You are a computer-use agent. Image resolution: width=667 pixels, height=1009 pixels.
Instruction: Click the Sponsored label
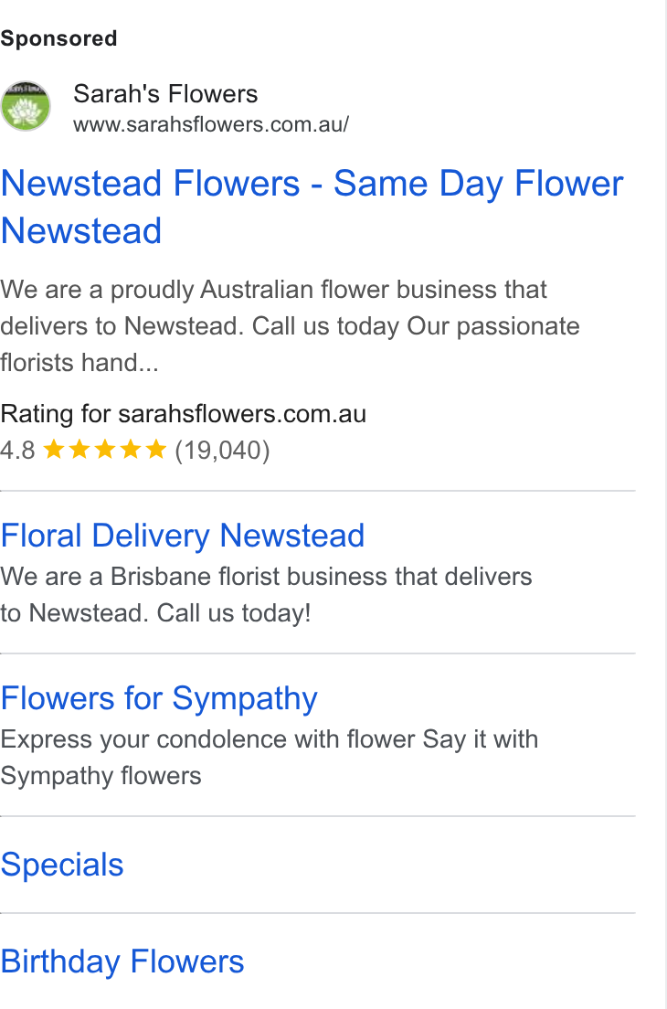point(58,38)
